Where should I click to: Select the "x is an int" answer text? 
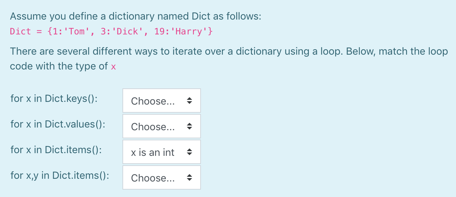[x=152, y=152]
